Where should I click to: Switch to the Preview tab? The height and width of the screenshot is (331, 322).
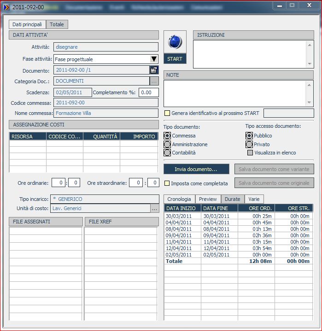[208, 199]
